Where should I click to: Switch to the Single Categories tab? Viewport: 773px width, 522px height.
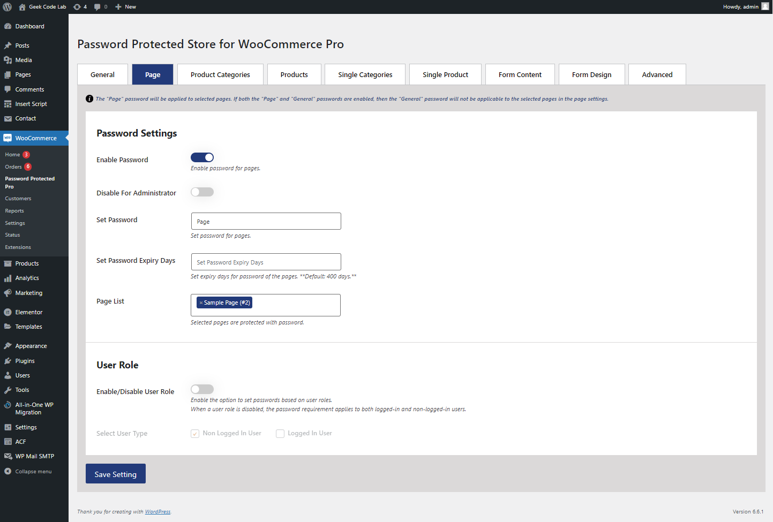[x=365, y=74]
